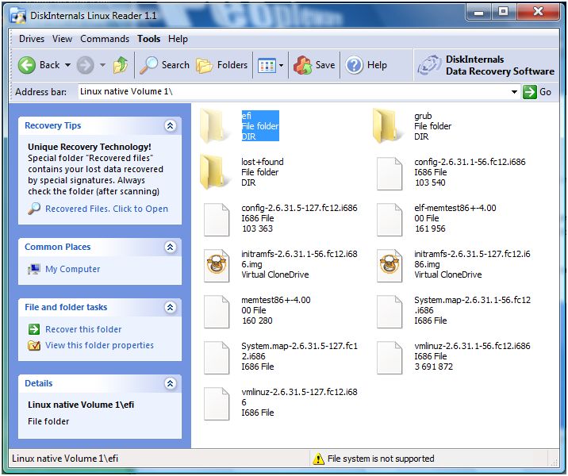The image size is (568, 476).
Task: Collapse the Common Places panel
Action: [171, 247]
